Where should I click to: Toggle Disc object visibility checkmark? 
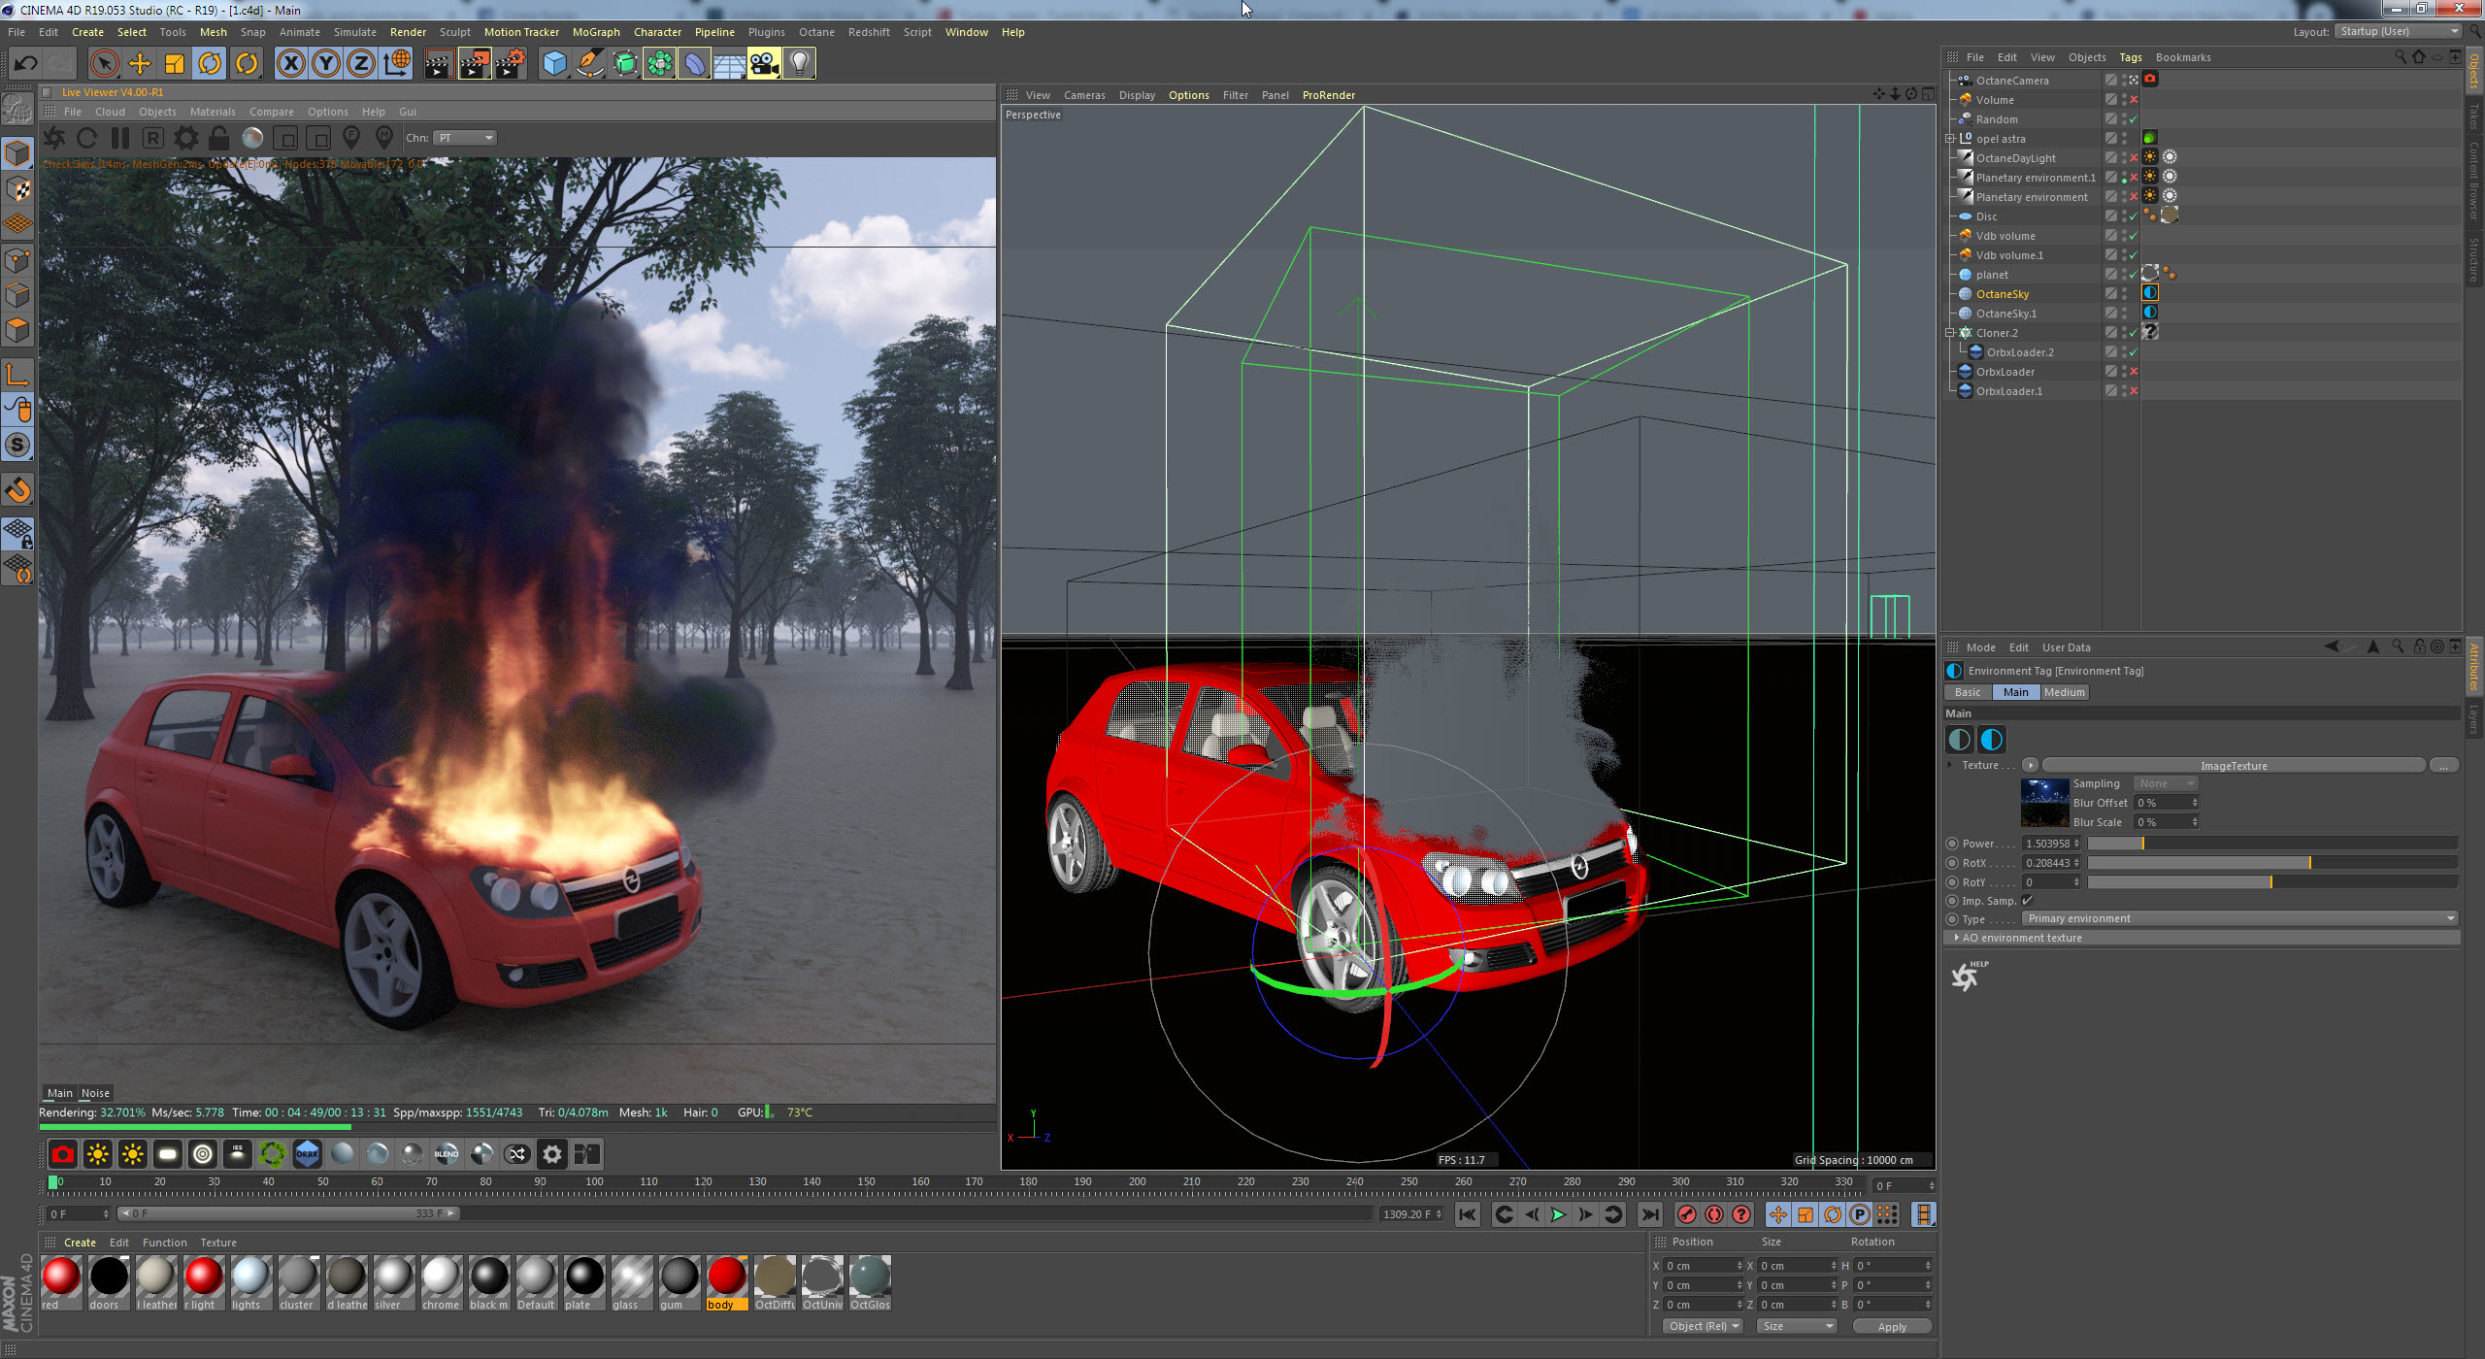point(2134,216)
